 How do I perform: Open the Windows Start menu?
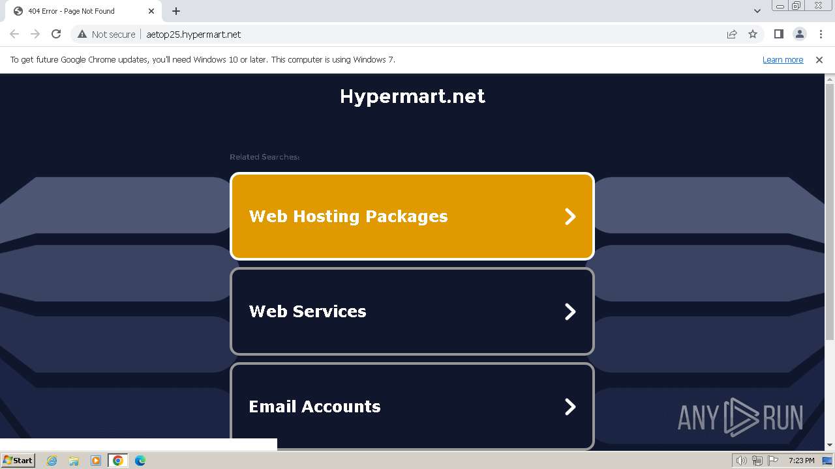[x=18, y=461]
